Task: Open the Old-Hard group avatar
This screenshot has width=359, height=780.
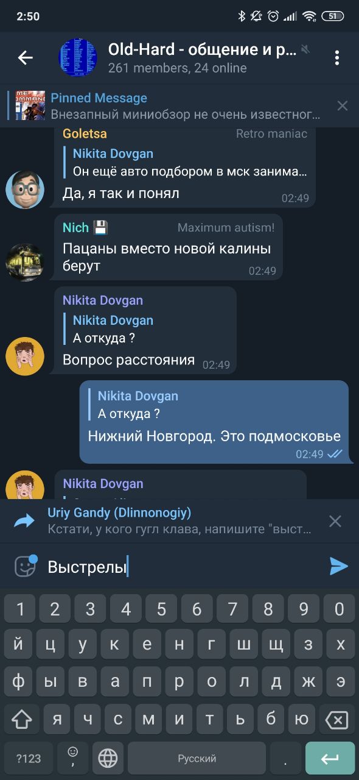Action: 77,58
